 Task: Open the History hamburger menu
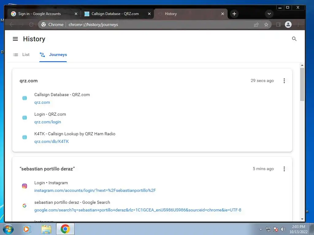(15, 39)
